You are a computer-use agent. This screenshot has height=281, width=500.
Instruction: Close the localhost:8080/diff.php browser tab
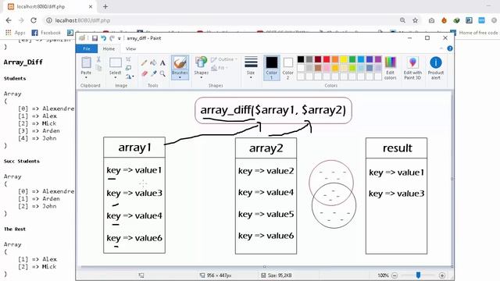tap(91, 7)
